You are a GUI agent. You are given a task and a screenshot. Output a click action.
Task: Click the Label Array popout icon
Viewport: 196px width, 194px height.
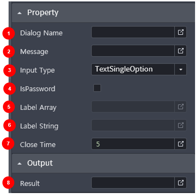180,107
